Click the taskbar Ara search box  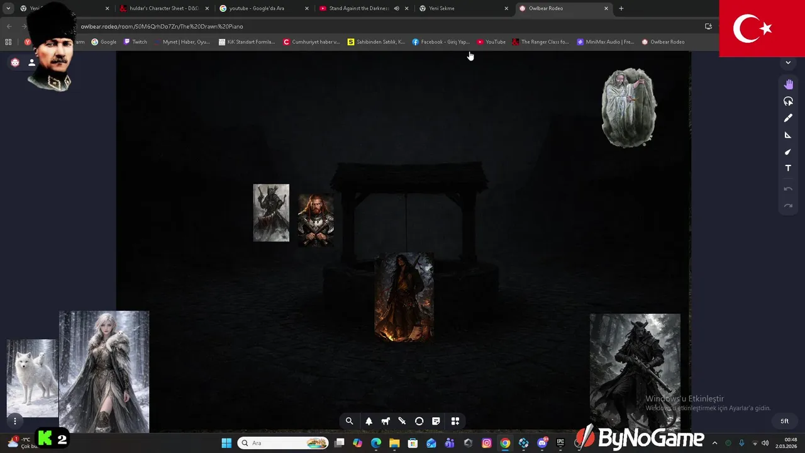click(282, 443)
